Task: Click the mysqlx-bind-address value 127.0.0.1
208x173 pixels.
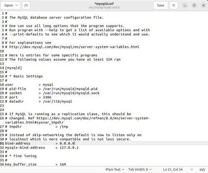Action: 69,148
